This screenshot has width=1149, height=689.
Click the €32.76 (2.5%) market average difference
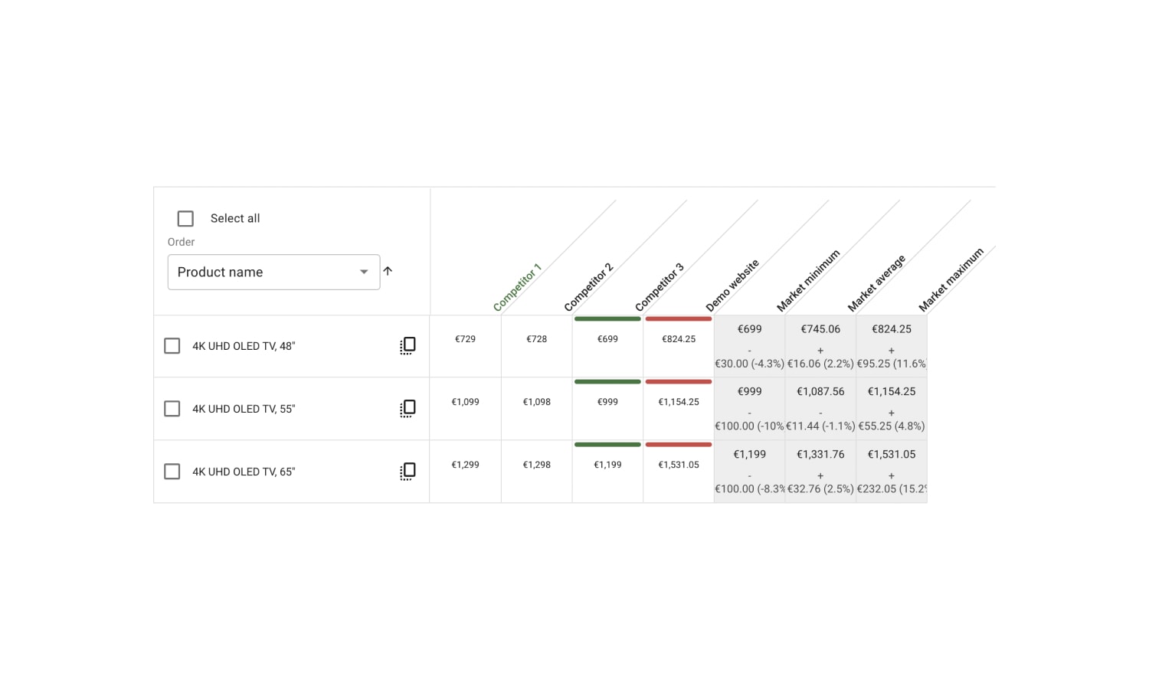point(820,488)
